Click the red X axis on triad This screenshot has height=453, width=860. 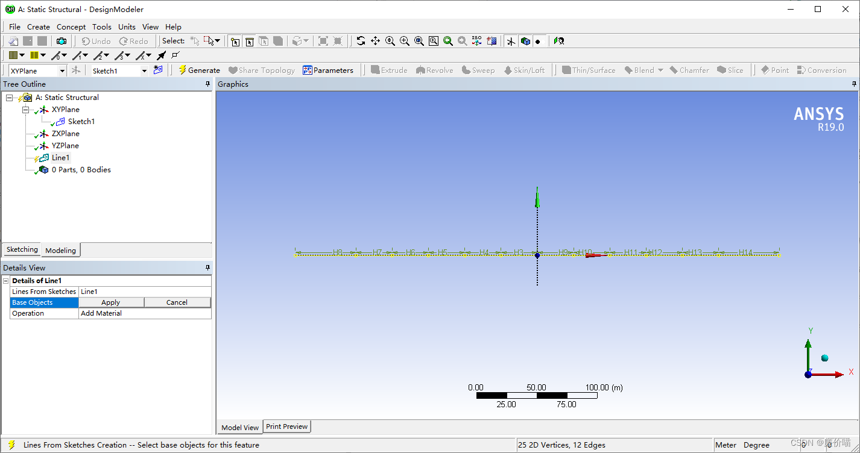[x=829, y=375]
